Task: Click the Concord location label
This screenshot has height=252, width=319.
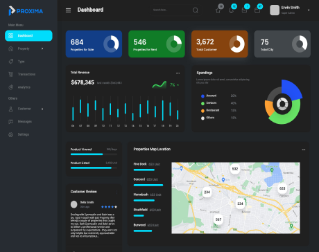Action: [x=139, y=179]
